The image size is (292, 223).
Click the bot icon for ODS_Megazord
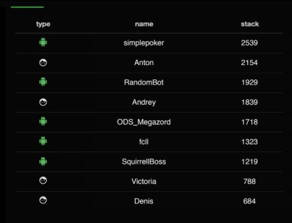(43, 121)
